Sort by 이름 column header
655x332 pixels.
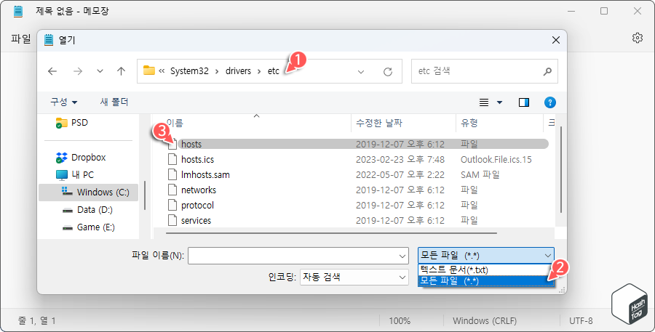(175, 123)
